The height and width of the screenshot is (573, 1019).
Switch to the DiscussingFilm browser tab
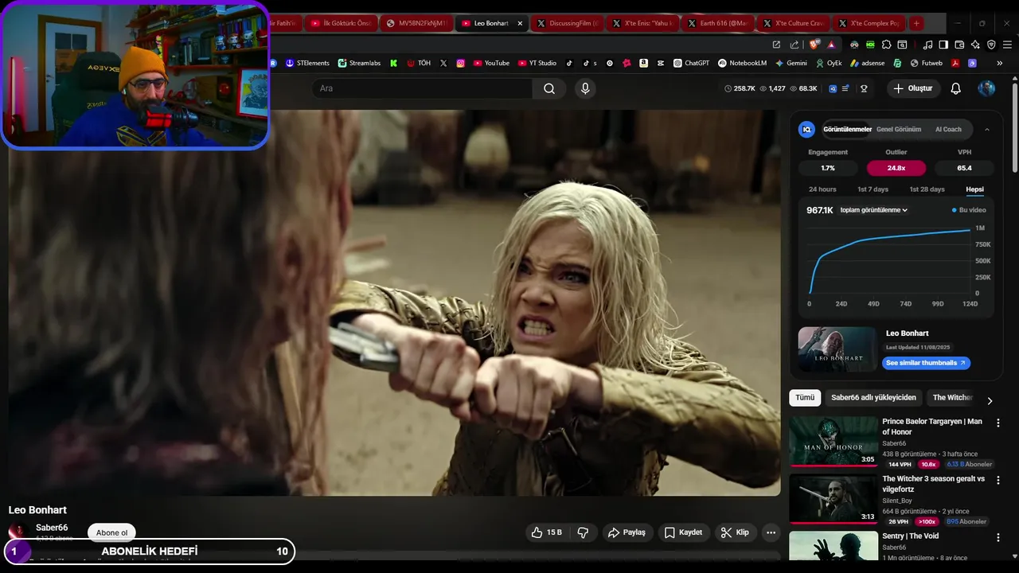tap(568, 23)
